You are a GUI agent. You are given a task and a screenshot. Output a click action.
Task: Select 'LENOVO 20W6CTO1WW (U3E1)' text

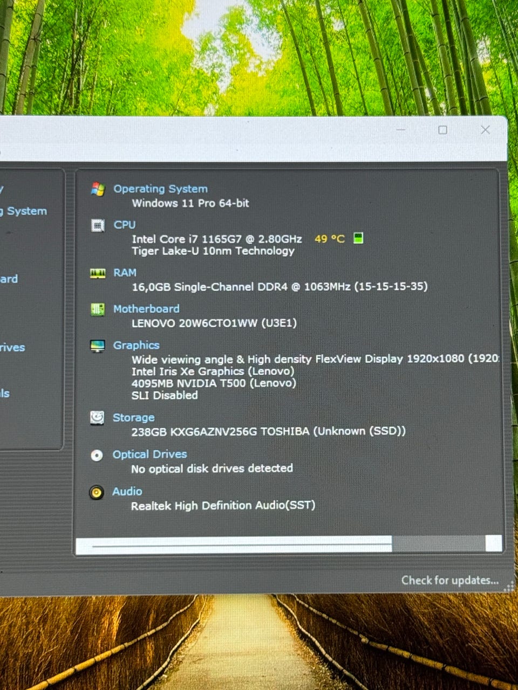click(214, 323)
